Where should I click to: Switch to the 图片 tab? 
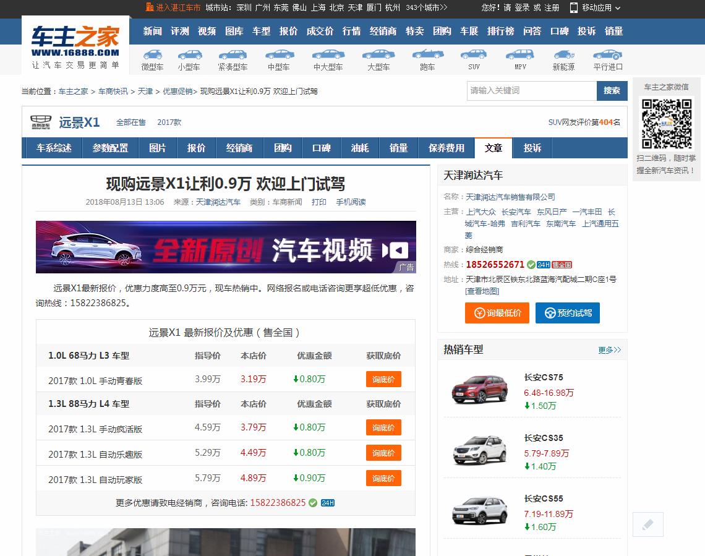click(x=157, y=148)
